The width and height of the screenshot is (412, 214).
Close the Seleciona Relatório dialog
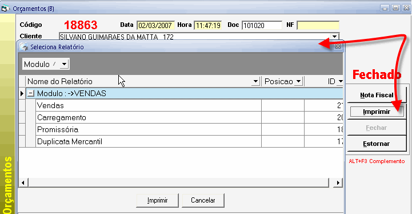(338, 46)
